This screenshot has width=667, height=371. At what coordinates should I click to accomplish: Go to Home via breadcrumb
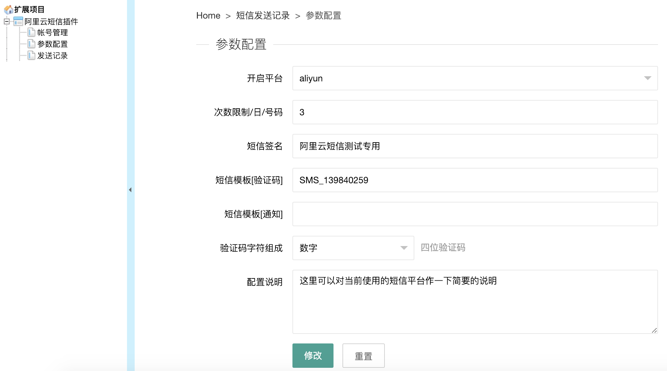208,15
